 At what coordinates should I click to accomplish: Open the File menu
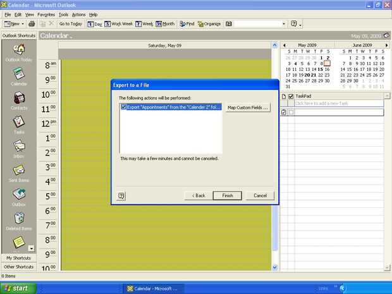[8, 15]
